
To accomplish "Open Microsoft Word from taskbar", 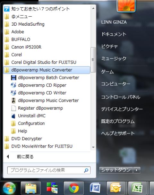I will pos(95,188).
